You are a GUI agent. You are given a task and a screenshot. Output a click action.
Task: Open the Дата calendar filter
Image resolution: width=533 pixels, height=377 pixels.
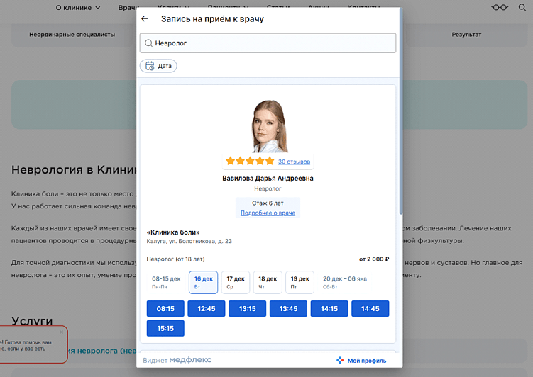(x=158, y=66)
